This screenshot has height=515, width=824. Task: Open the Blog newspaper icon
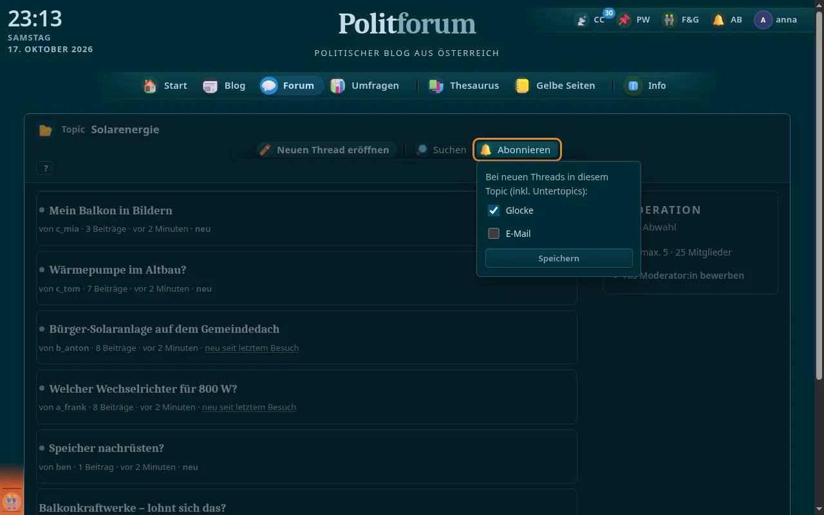tap(211, 86)
